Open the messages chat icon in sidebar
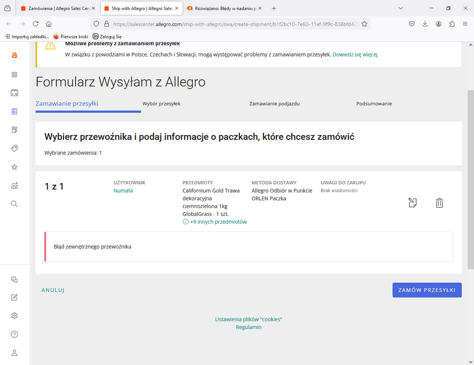 tap(14, 279)
